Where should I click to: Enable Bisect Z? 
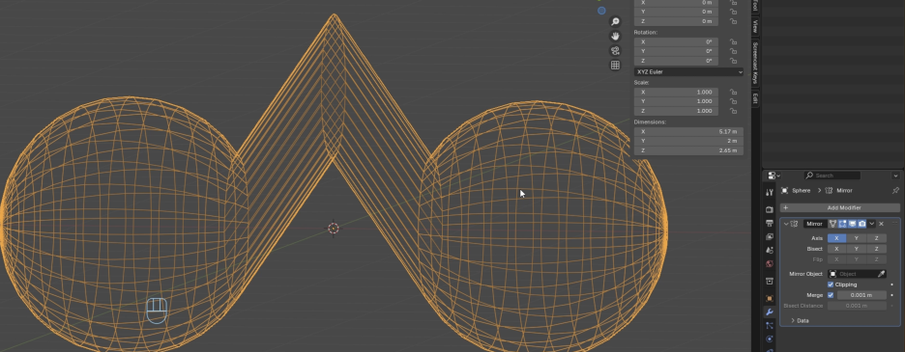coord(877,249)
